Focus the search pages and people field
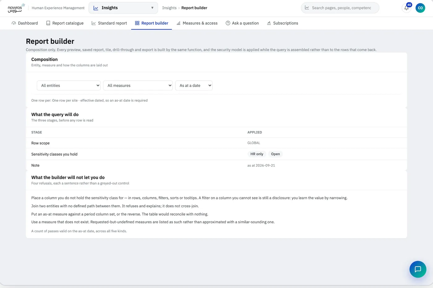Viewport: 433px width, 288px height. point(340,8)
